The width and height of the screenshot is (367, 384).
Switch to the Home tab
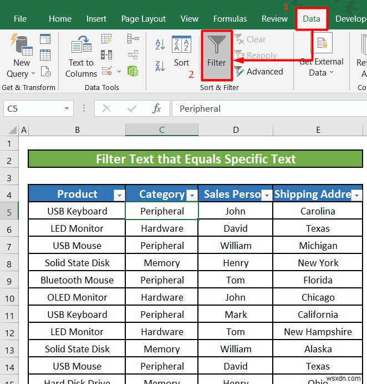(x=60, y=19)
